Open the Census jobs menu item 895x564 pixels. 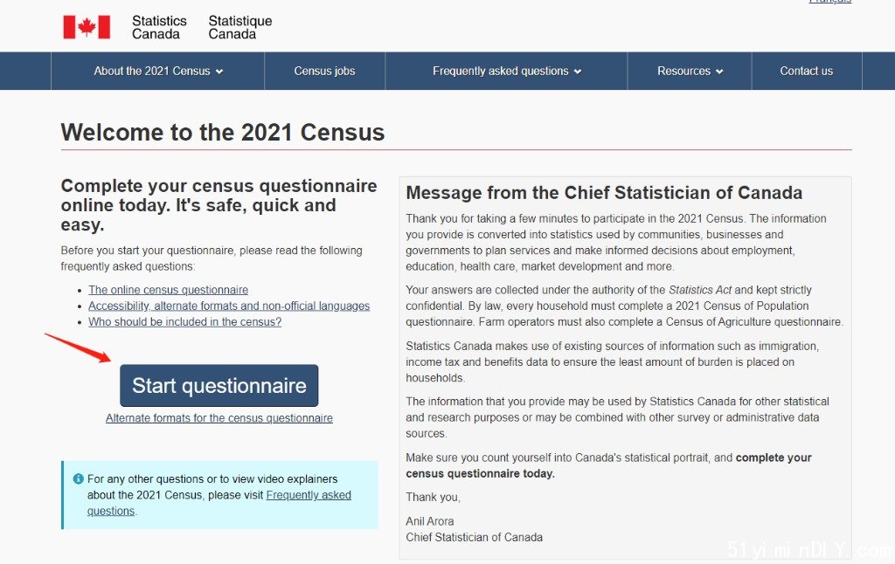click(x=325, y=71)
